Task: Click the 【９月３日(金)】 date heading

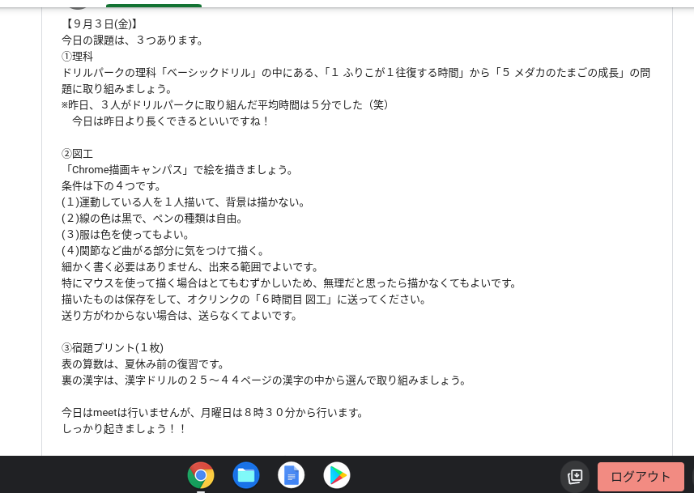Action: pos(101,24)
